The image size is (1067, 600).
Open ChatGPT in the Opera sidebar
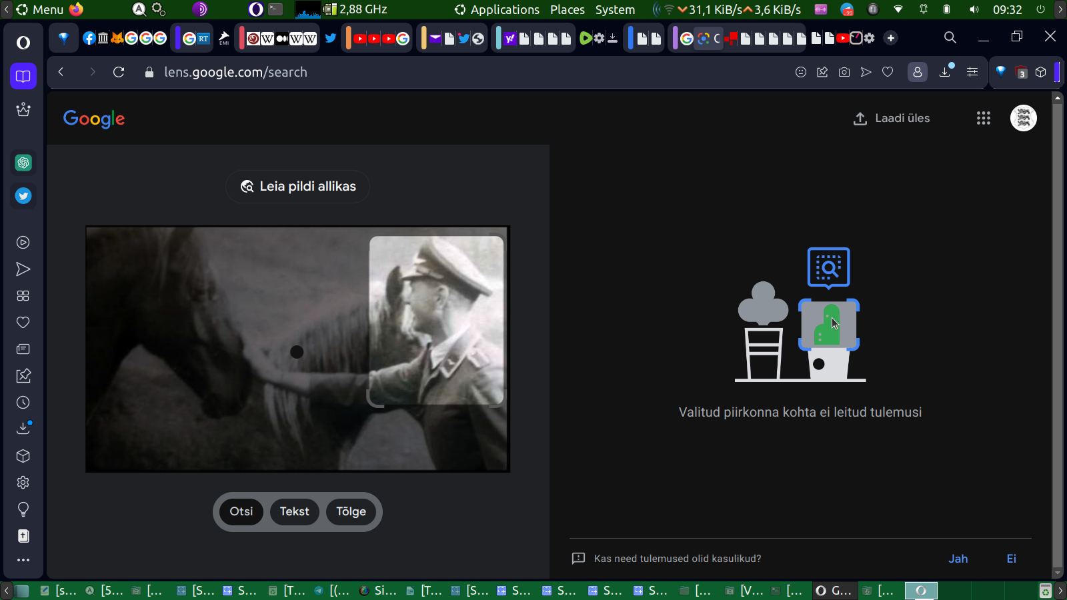pyautogui.click(x=23, y=163)
